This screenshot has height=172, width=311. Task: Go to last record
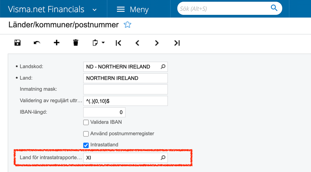click(177, 43)
